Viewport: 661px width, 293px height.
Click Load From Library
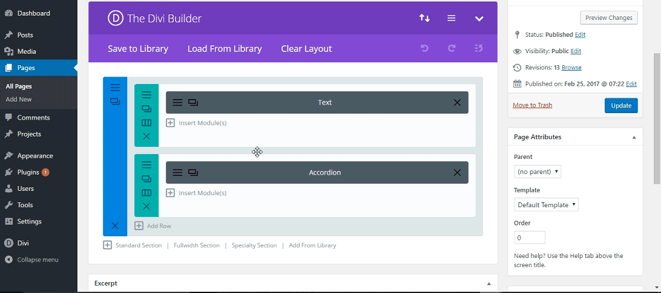click(x=225, y=48)
